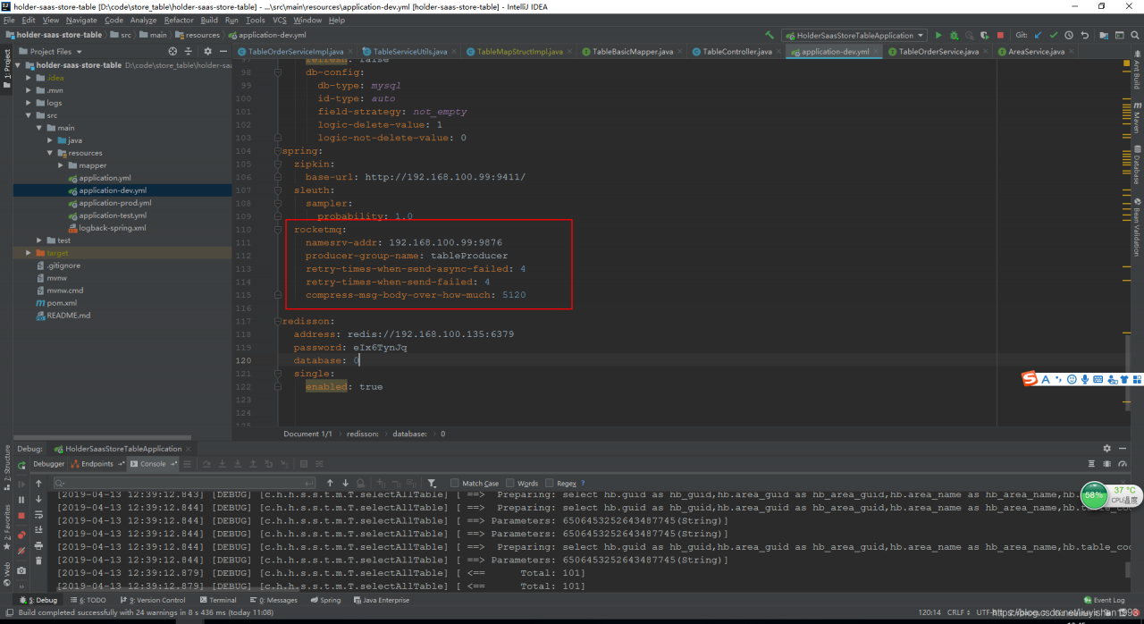
Task: Select the Endpoints tab in Debug panel
Action: point(97,464)
